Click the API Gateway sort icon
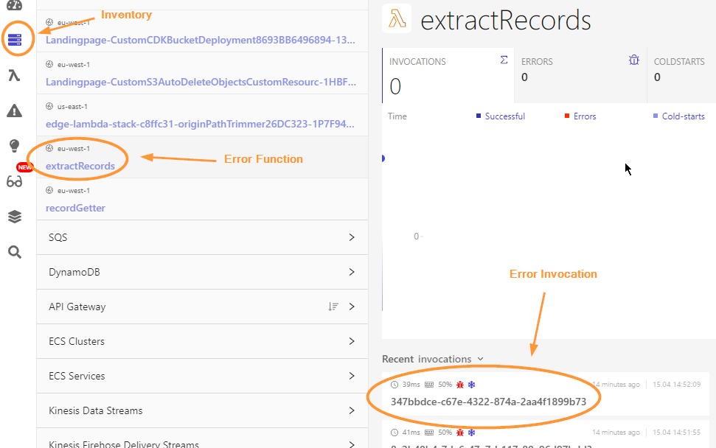This screenshot has height=448, width=716. (333, 307)
